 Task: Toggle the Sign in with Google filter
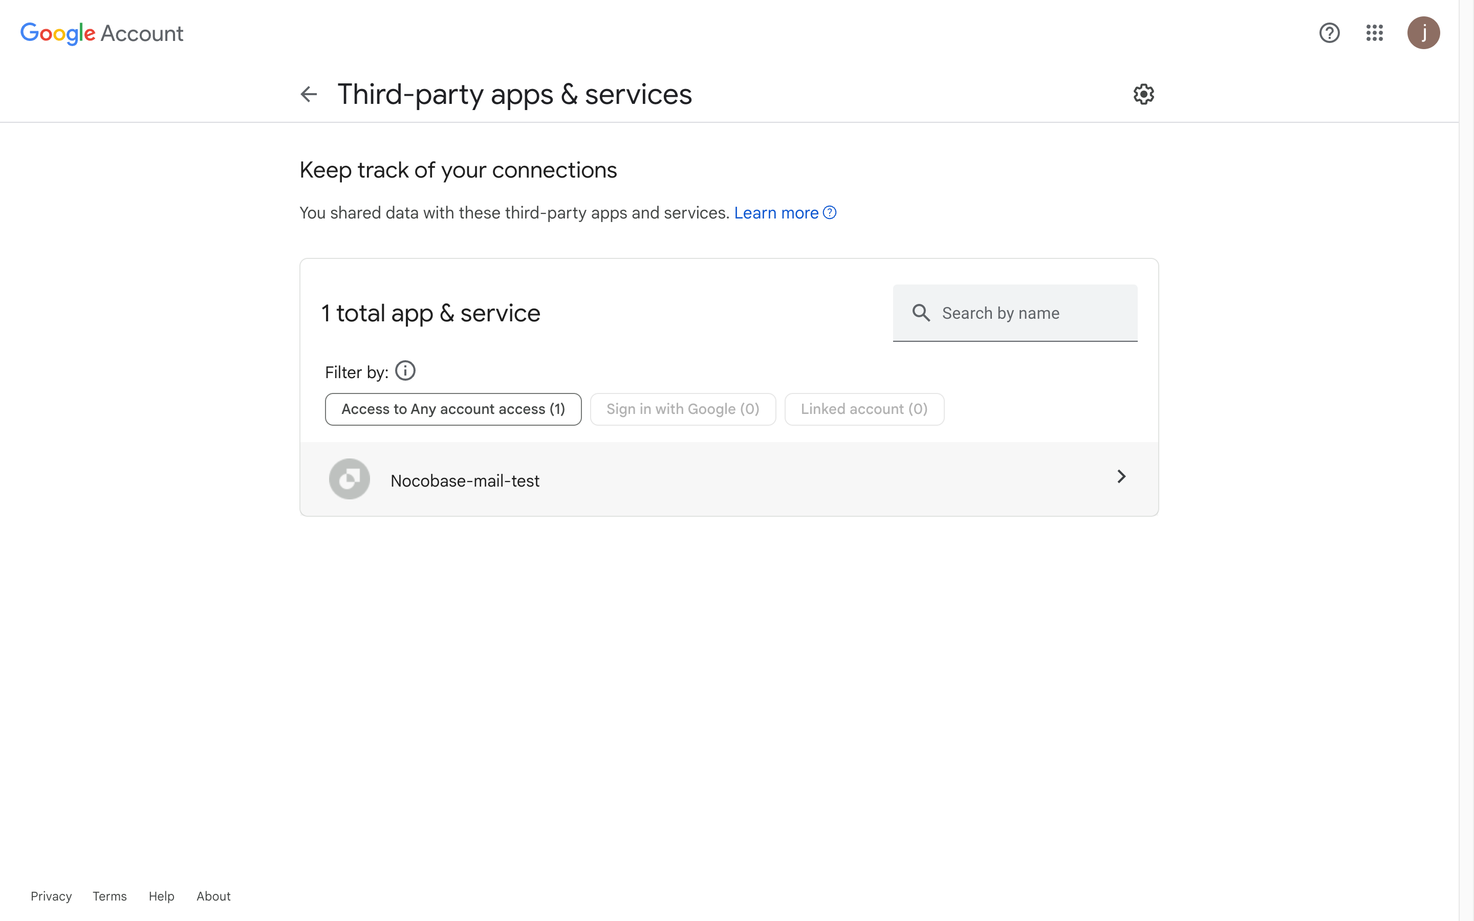coord(683,409)
